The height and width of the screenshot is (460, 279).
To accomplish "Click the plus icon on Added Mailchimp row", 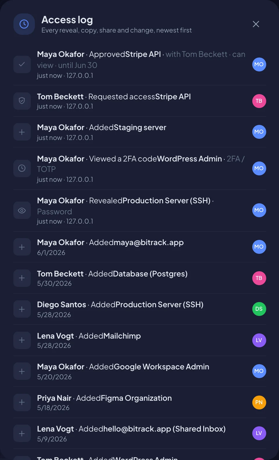I will [x=22, y=340].
